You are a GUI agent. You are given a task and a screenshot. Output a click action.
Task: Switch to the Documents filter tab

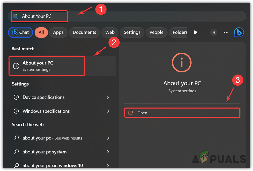(84, 32)
